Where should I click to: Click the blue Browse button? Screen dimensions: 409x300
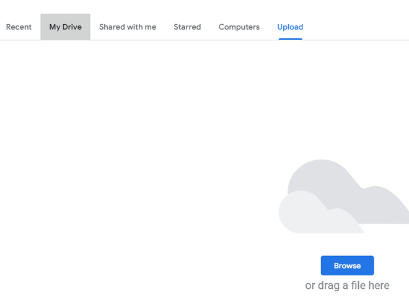pyautogui.click(x=347, y=265)
